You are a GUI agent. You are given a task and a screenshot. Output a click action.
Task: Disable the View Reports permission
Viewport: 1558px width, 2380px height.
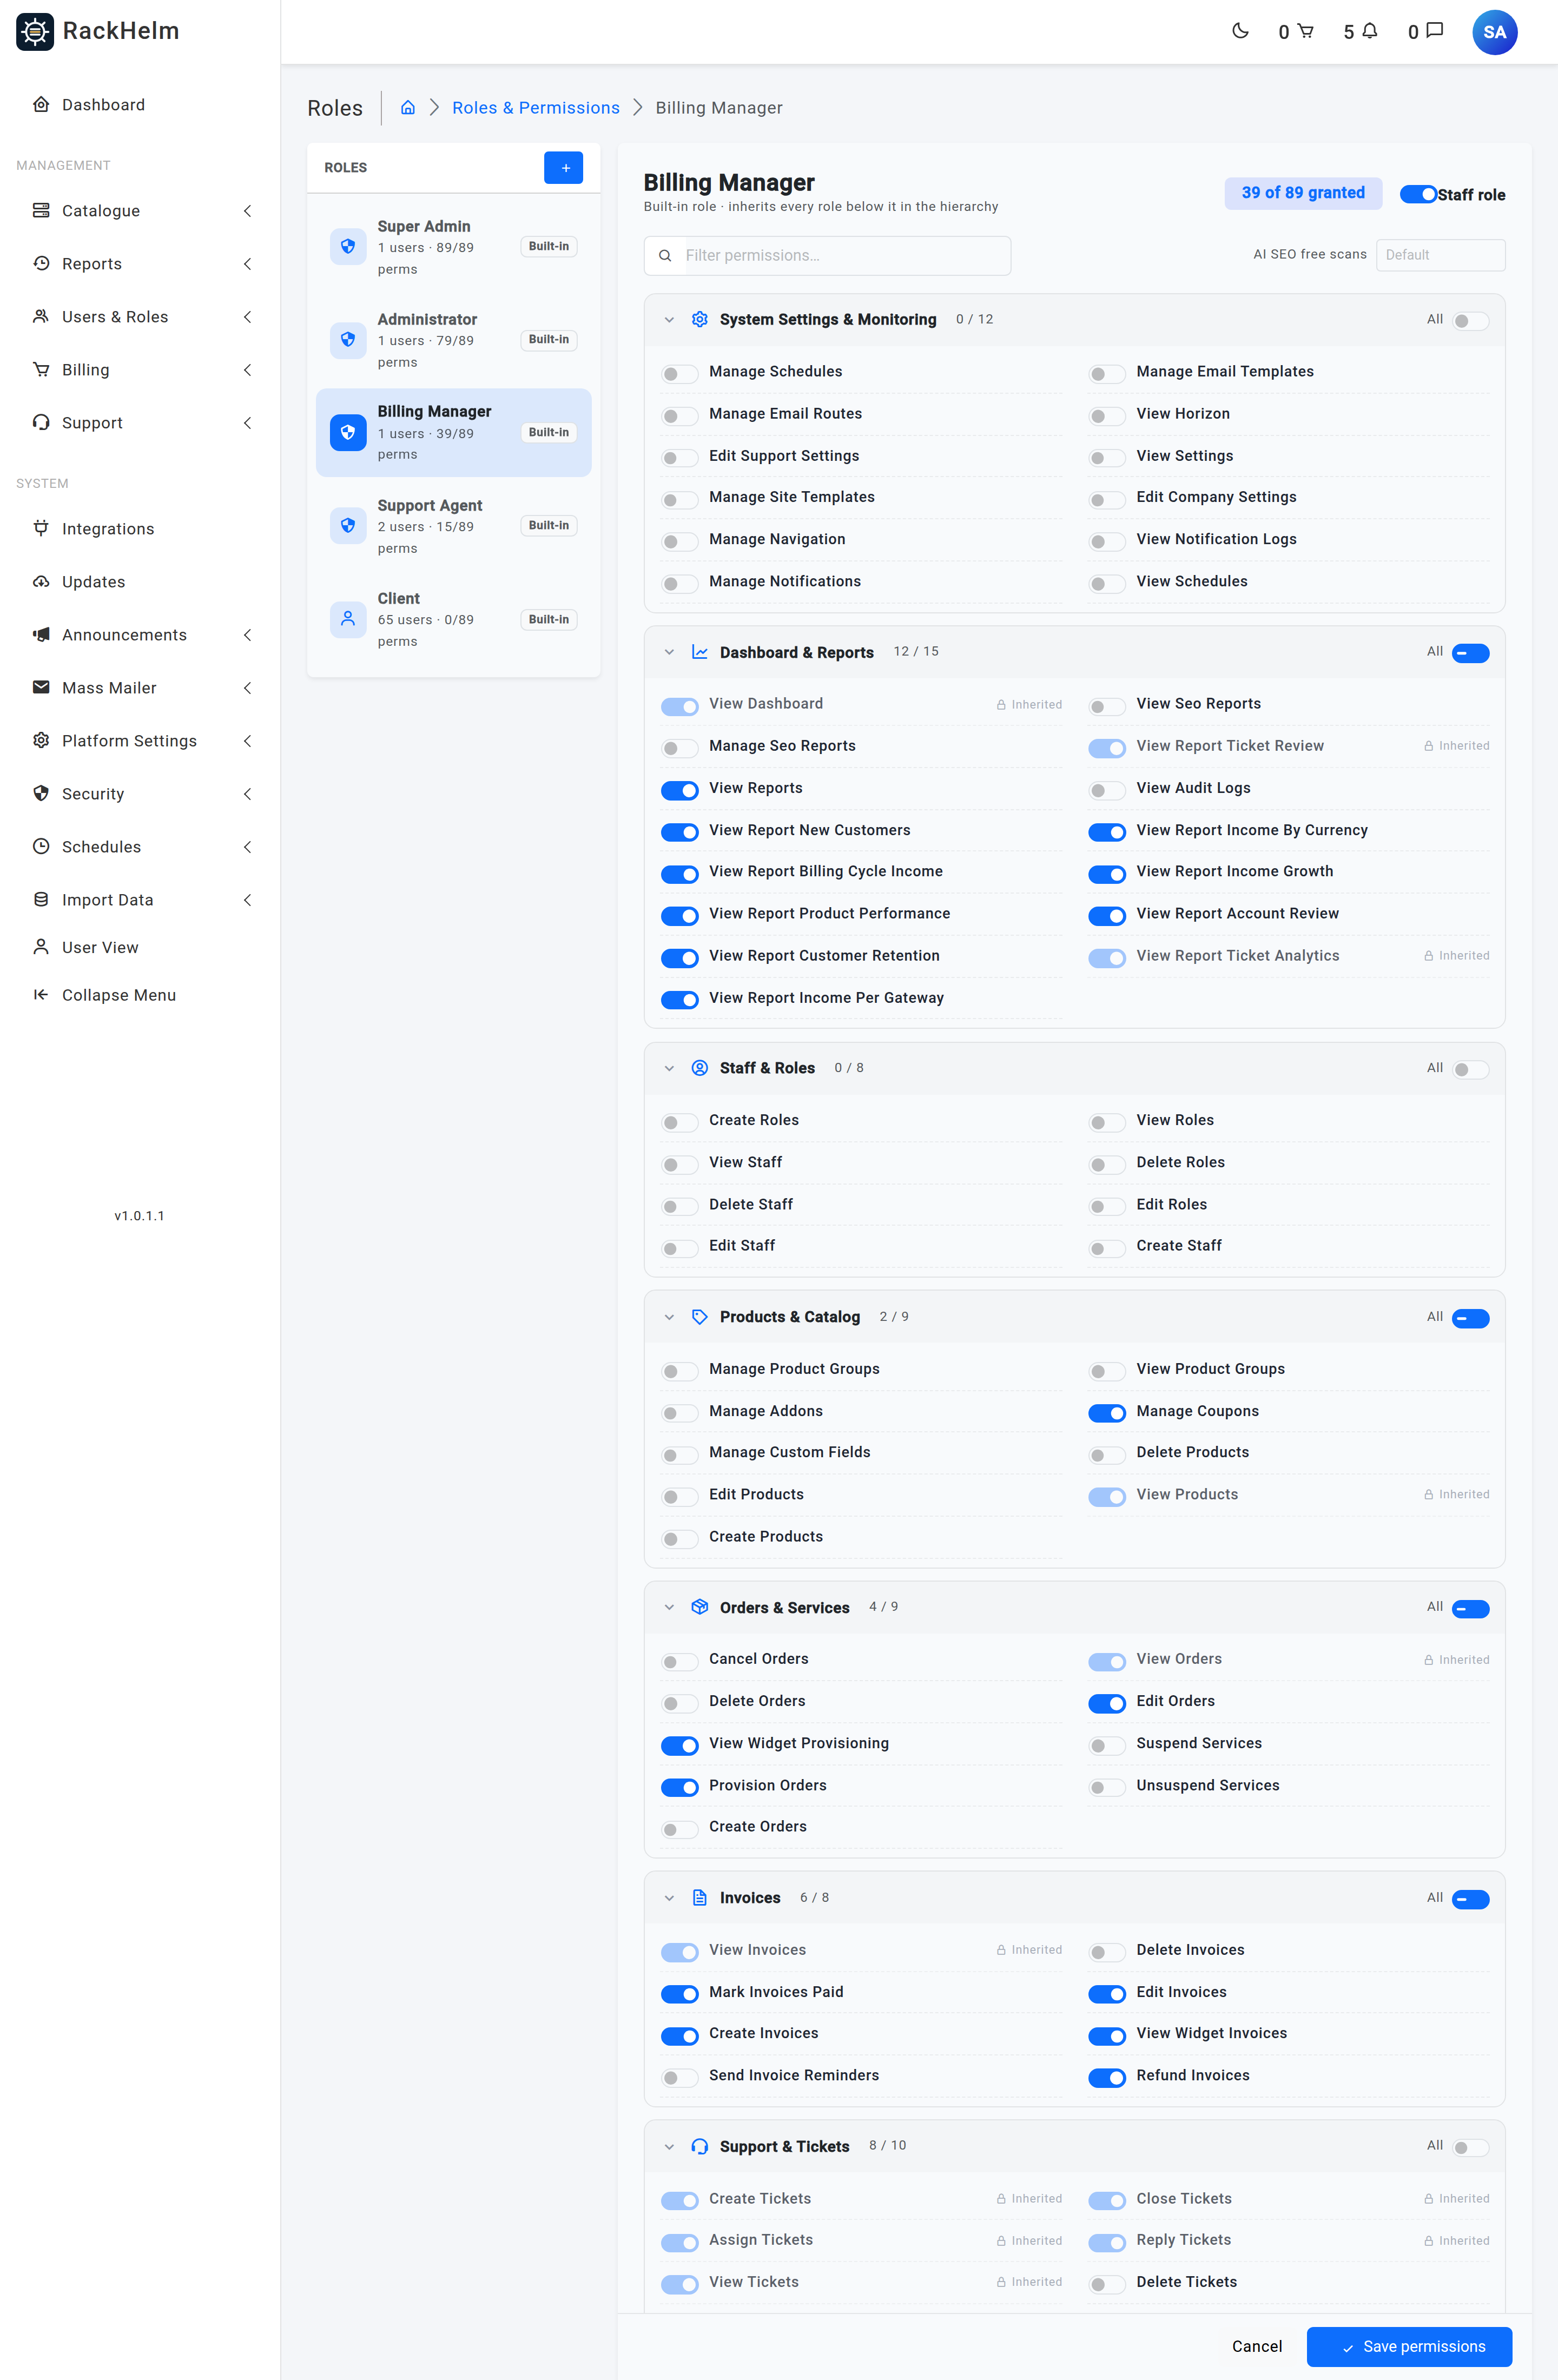(x=679, y=790)
